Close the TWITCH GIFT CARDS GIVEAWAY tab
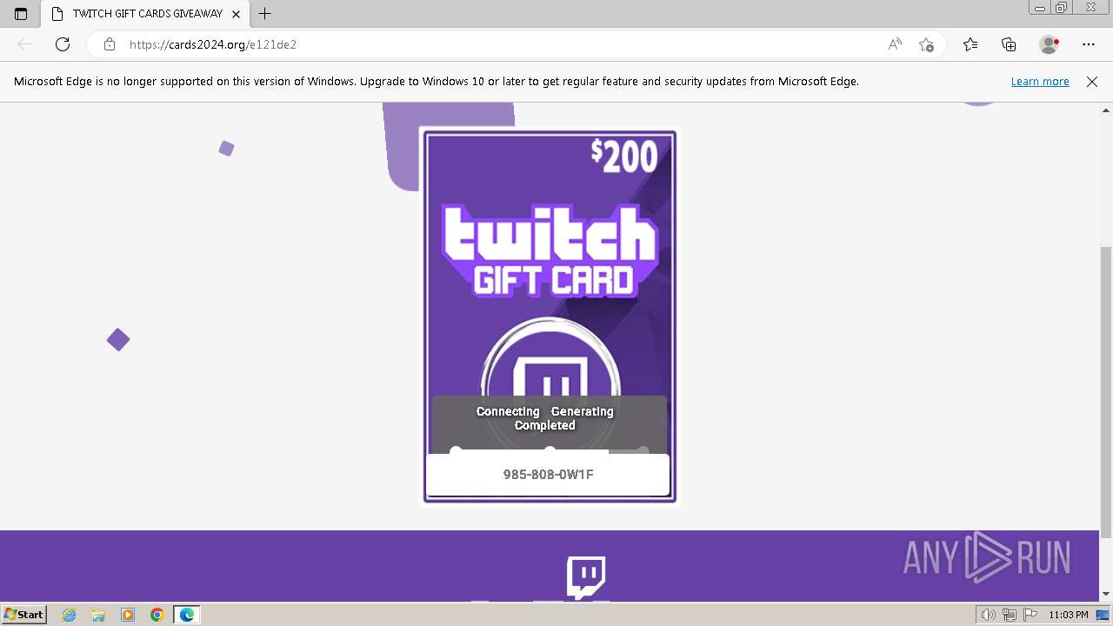Screen dimensions: 1113x626 (x=236, y=14)
